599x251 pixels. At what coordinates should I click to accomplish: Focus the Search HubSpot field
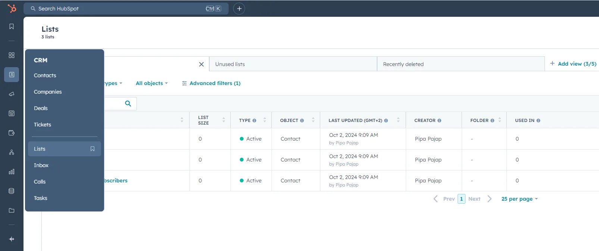[126, 9]
